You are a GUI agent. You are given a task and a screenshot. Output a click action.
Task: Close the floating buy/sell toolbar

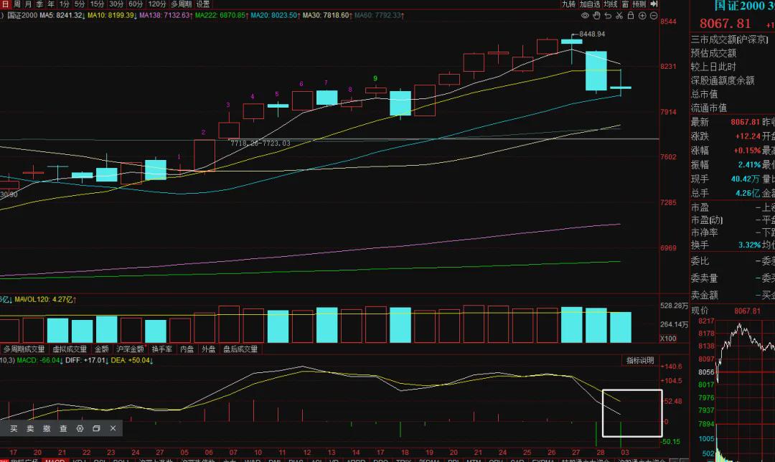[x=113, y=428]
